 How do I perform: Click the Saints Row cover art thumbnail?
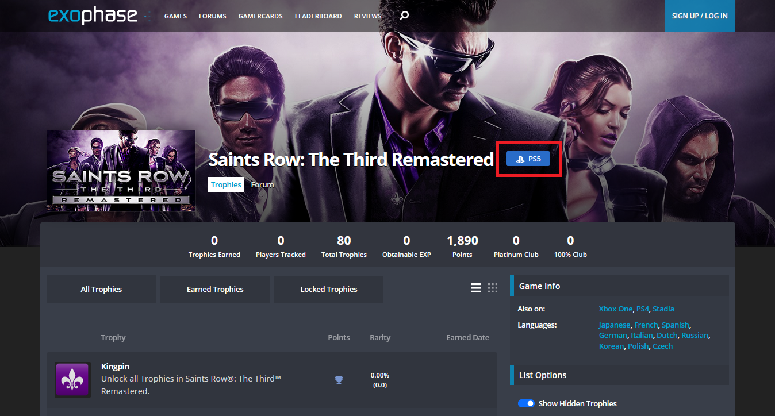[121, 171]
